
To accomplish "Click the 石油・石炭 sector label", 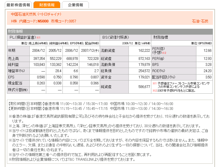I will 200,21.
